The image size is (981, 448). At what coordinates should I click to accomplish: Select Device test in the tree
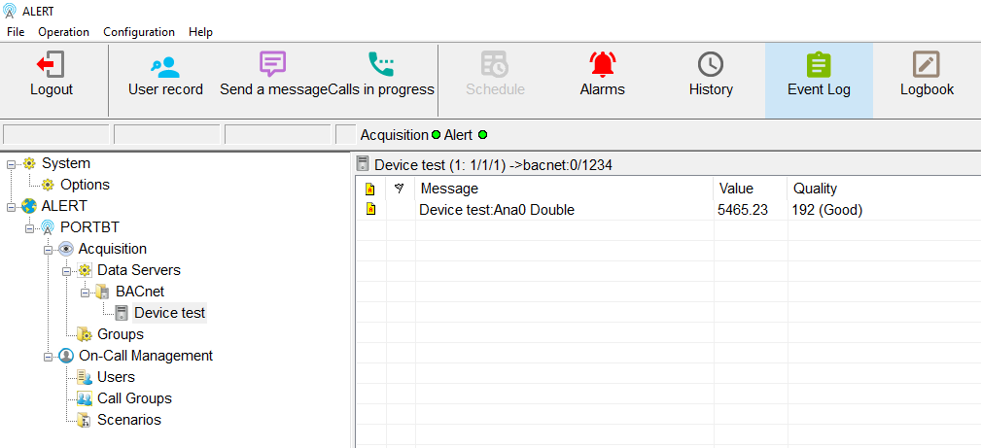coord(169,313)
